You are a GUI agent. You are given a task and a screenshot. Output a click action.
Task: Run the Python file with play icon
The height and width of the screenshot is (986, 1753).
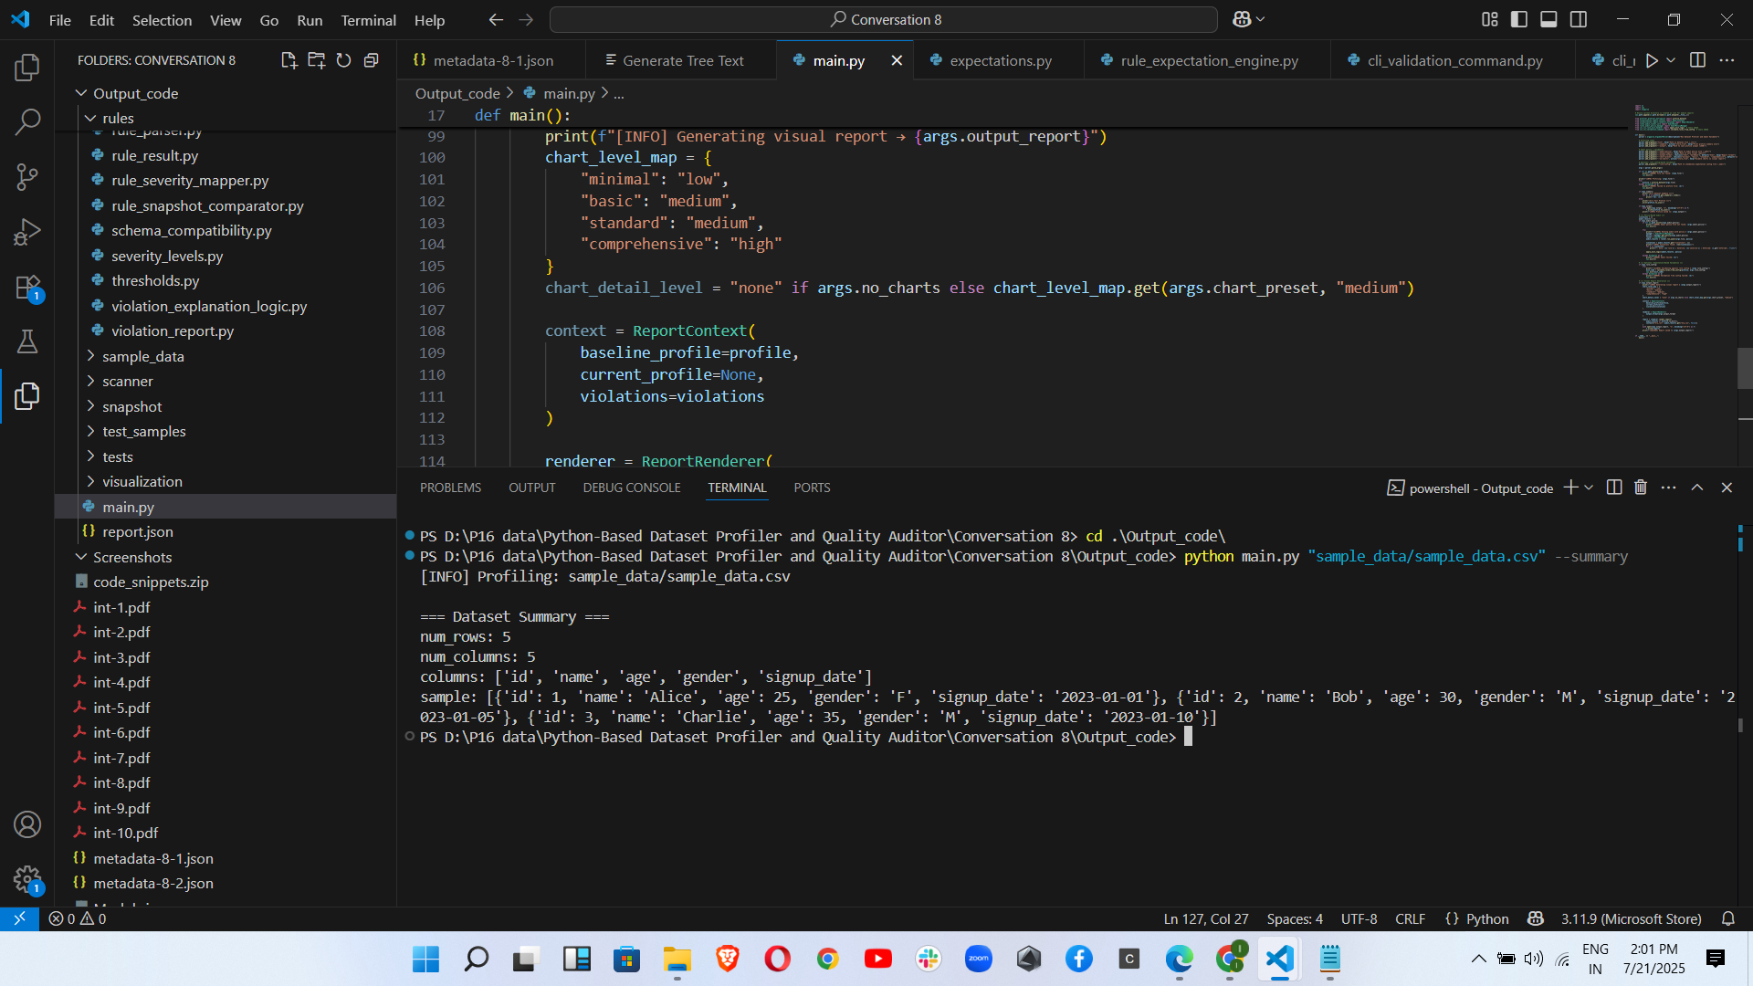click(1652, 60)
